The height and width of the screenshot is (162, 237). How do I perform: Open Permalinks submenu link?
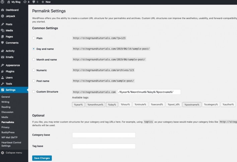pyautogui.click(x=8, y=122)
